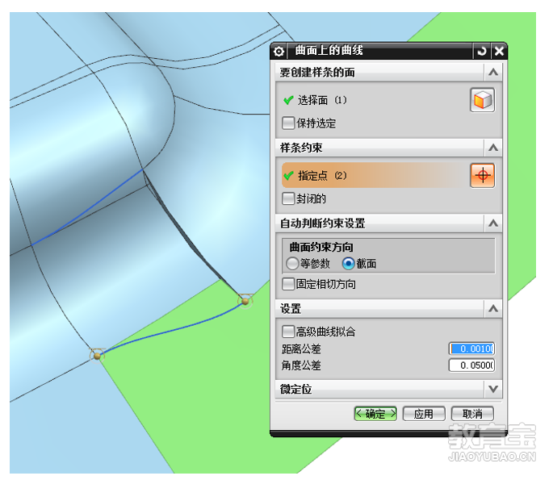This screenshot has height=480, width=553.
Task: Collapse the 样条约束 section
Action: (x=493, y=148)
